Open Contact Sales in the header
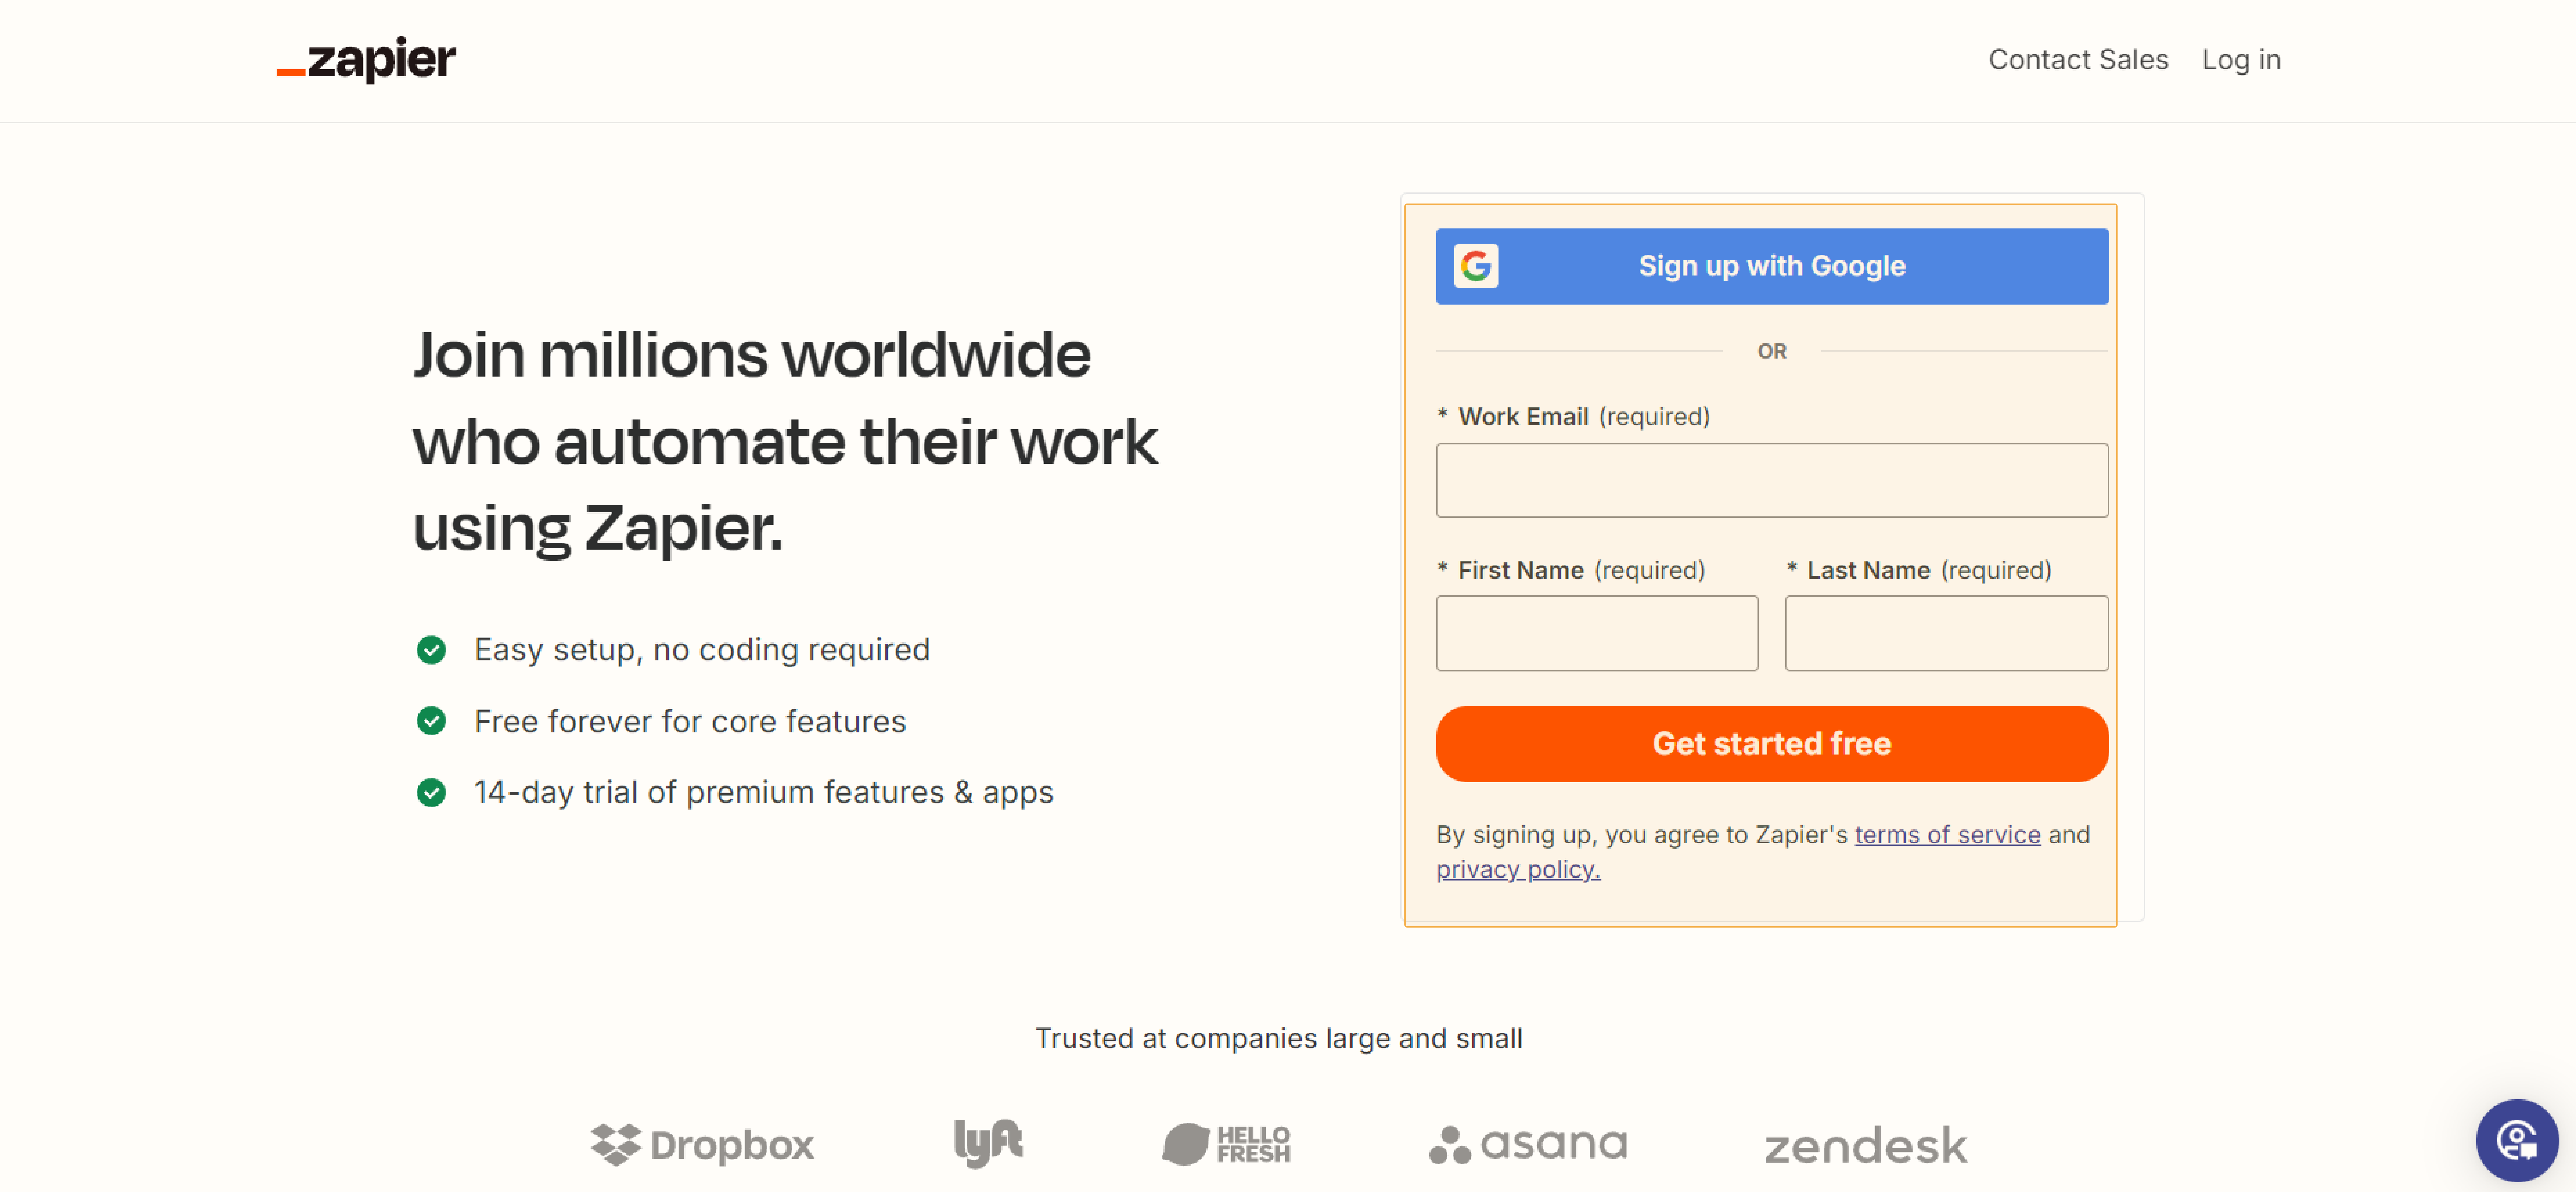 [2078, 60]
